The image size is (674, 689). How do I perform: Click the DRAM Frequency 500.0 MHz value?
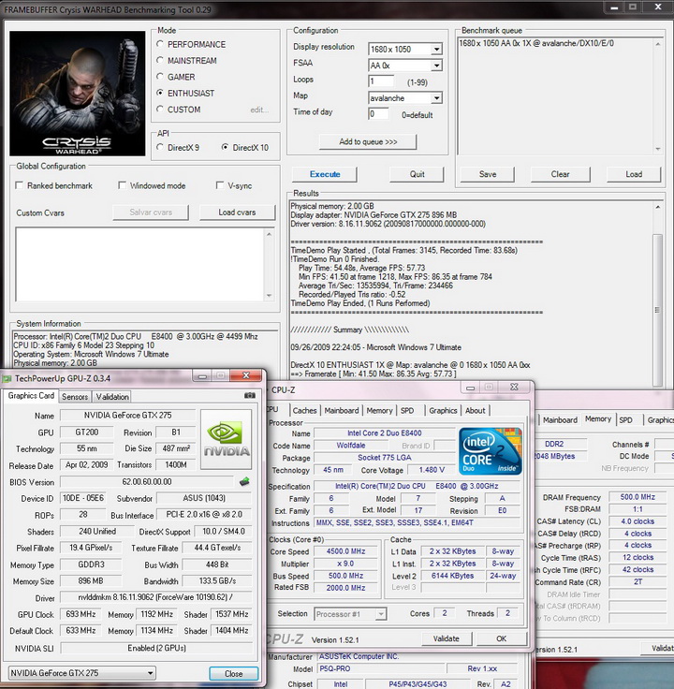point(637,497)
